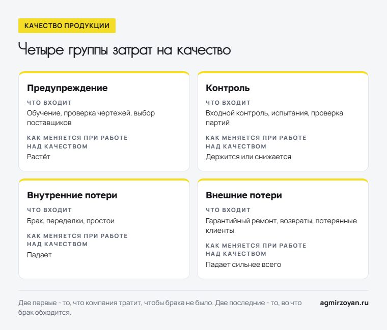Click the value 'Растёт'
Image resolution: width=387 pixels, height=330 pixels.
coord(39,157)
